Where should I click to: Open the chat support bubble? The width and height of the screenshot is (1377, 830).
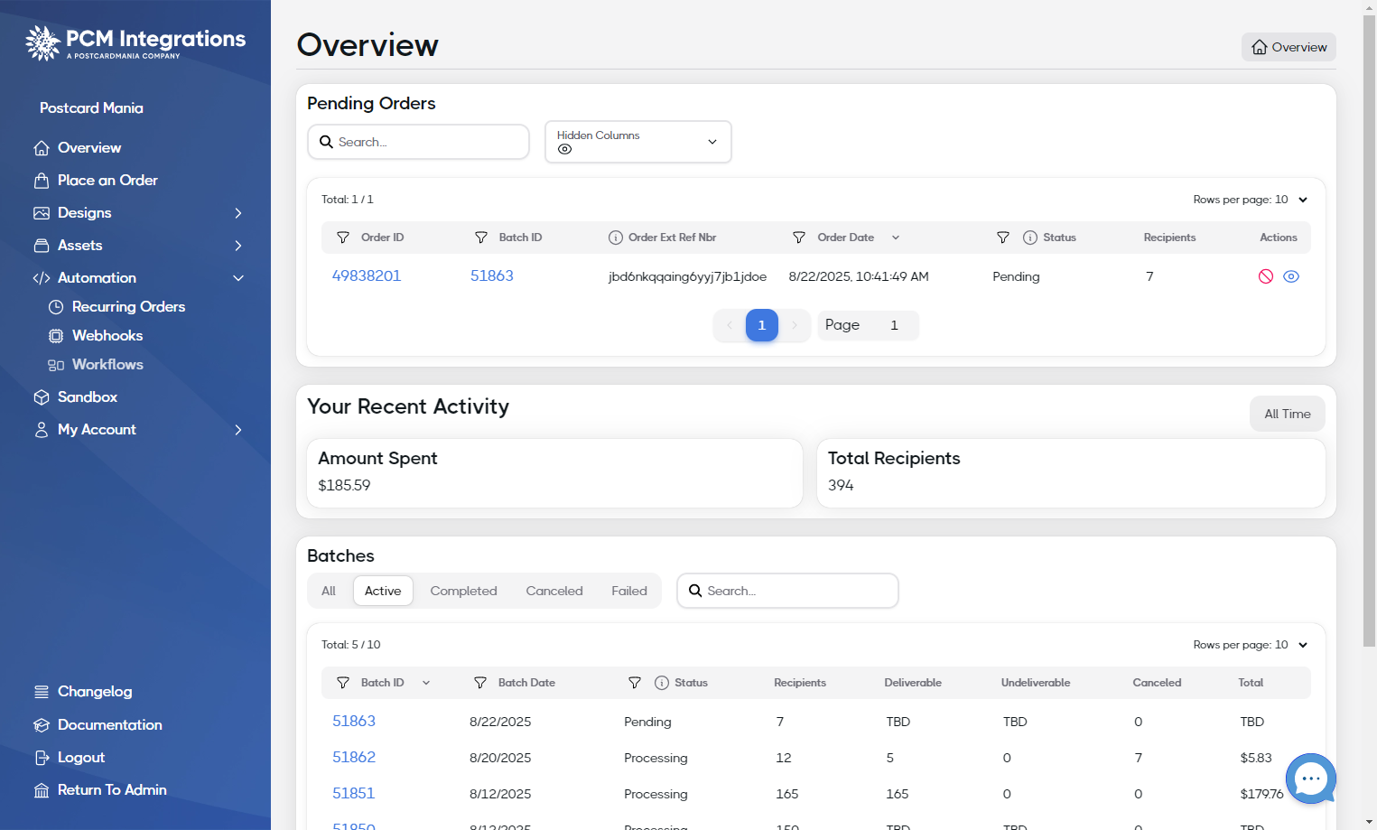point(1311,779)
